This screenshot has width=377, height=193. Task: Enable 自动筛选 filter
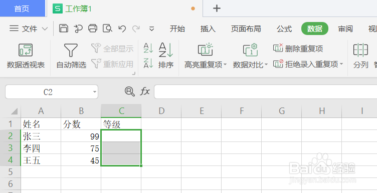click(71, 56)
